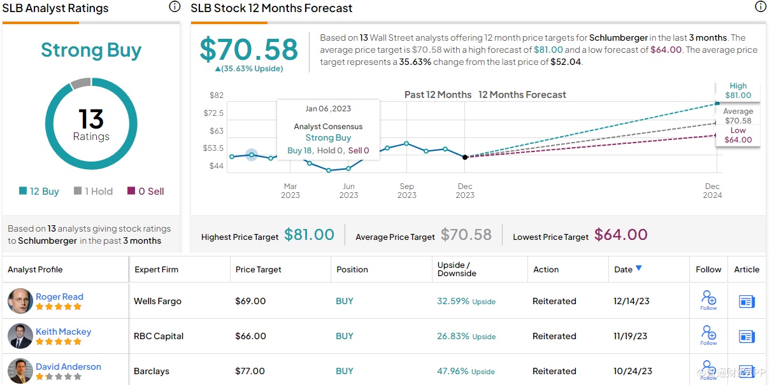This screenshot has width=772, height=385.
Task: Click the 0 Sell legend item
Action: [146, 191]
